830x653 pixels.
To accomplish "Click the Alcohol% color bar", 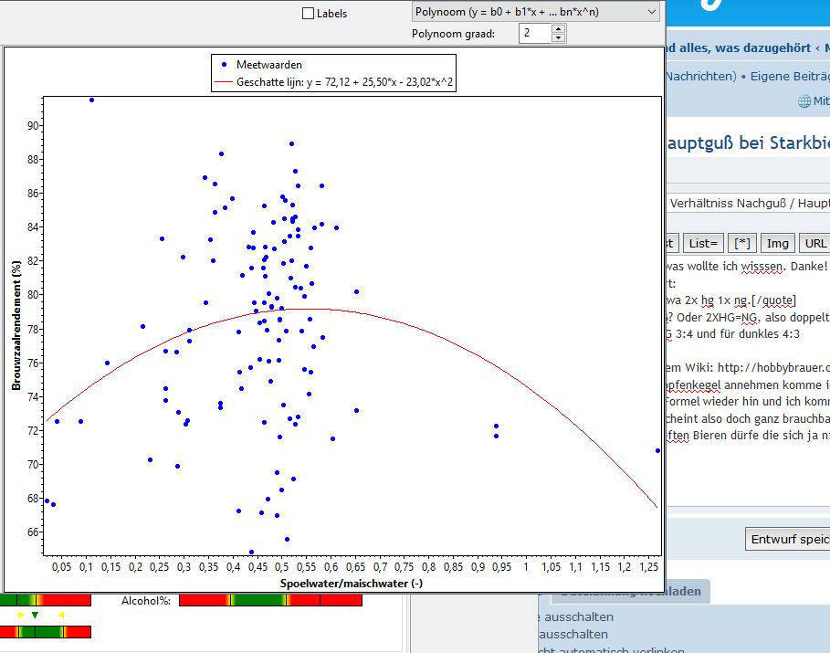I will [x=270, y=601].
